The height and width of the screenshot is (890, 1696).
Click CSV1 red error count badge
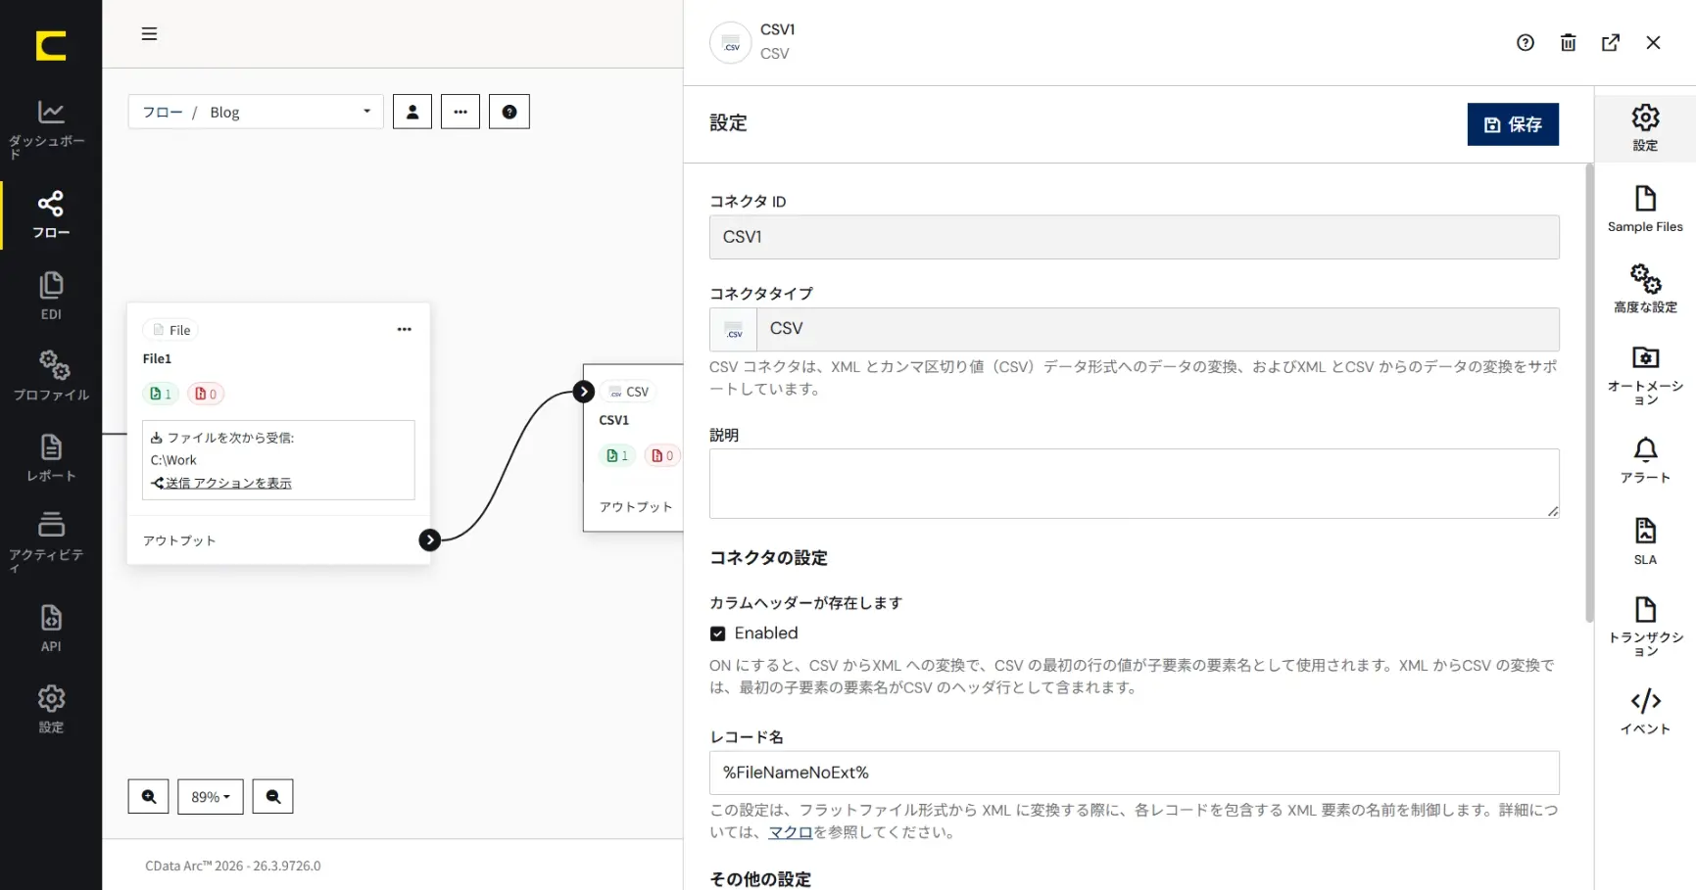tap(663, 455)
